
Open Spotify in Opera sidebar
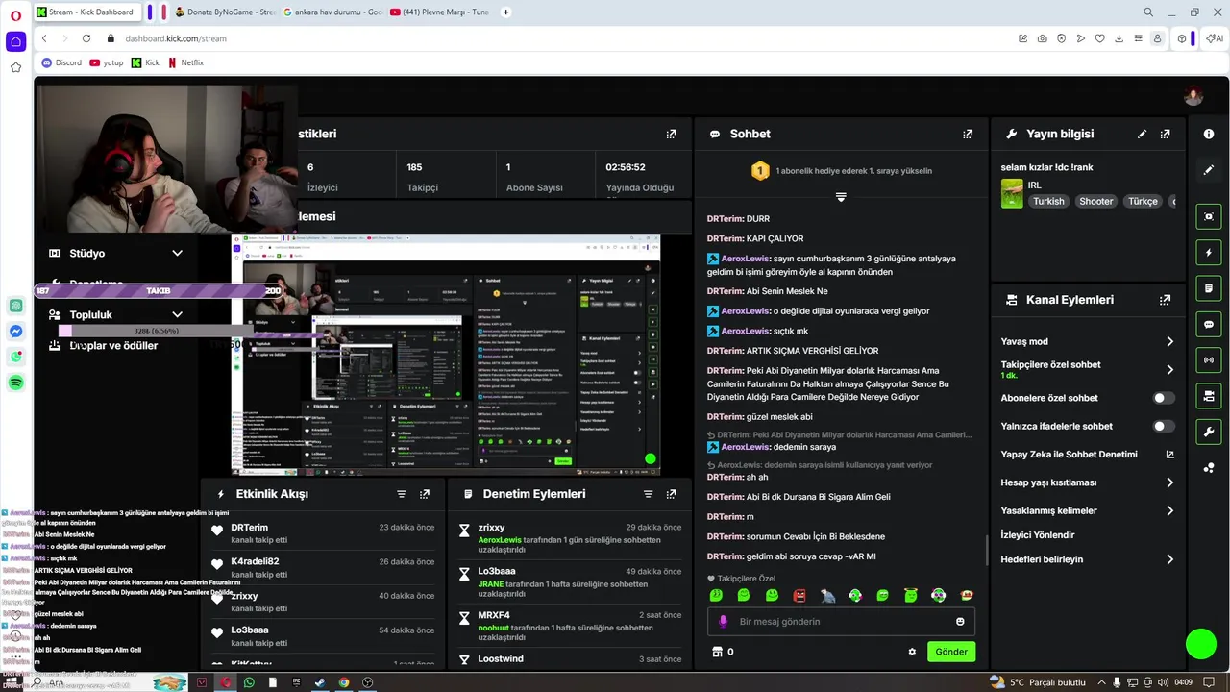pos(16,383)
